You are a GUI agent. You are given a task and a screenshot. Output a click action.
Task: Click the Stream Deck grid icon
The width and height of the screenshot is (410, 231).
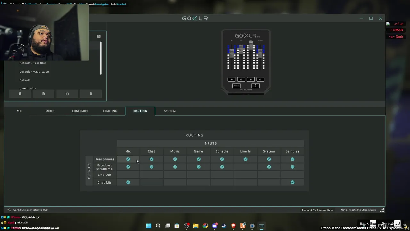(x=382, y=210)
